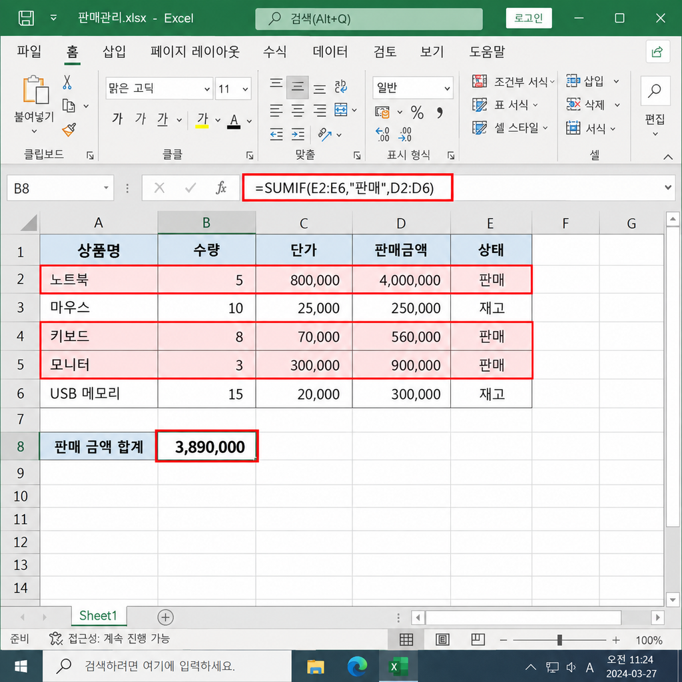Open the Accounting number format icon
The height and width of the screenshot is (682, 682).
pyautogui.click(x=382, y=113)
